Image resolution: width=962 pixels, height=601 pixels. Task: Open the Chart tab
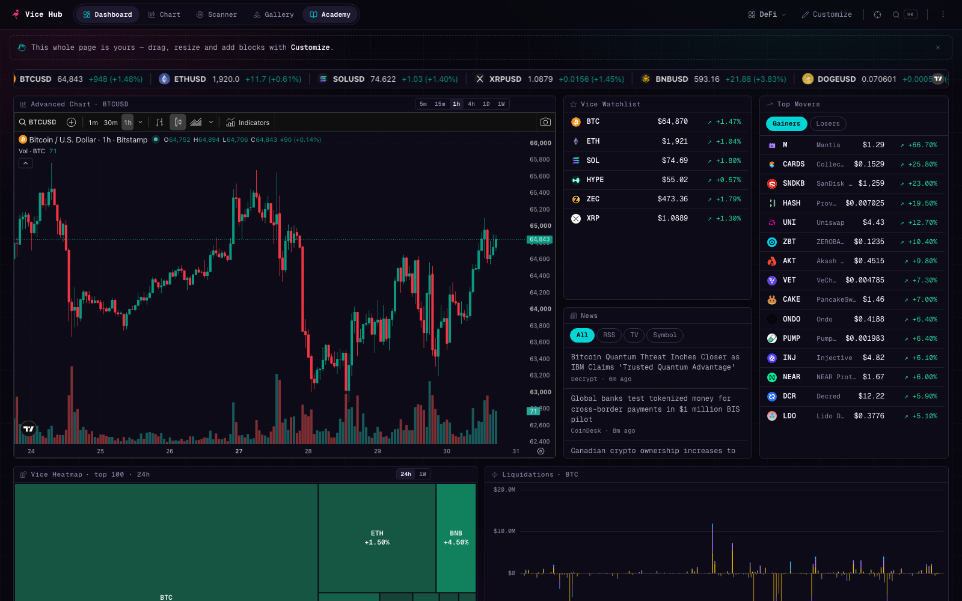click(x=164, y=14)
